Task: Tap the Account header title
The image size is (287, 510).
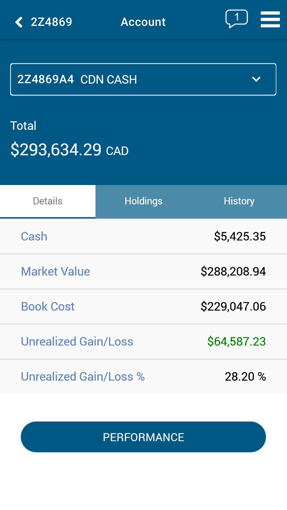Action: pyautogui.click(x=143, y=22)
